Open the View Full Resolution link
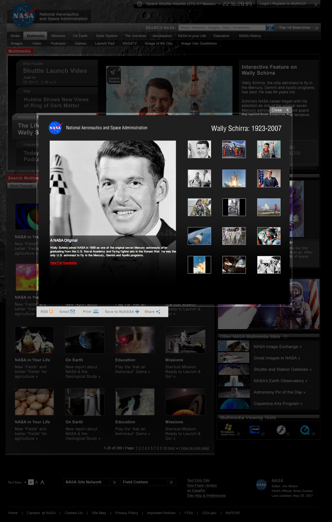Screen dimensions: 332x522 pos(63,263)
